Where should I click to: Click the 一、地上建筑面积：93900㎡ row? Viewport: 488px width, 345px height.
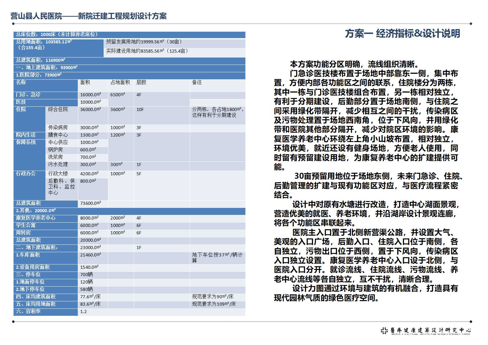[129, 68]
